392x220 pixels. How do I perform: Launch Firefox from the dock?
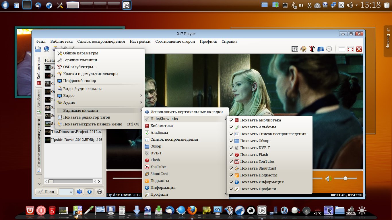(192, 211)
